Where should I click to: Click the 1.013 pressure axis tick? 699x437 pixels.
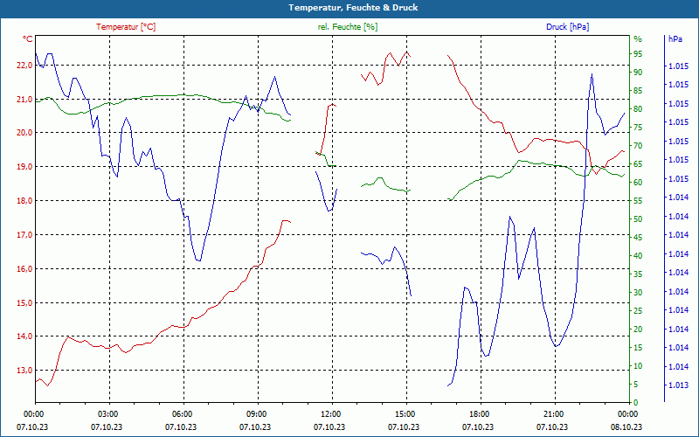point(678,385)
